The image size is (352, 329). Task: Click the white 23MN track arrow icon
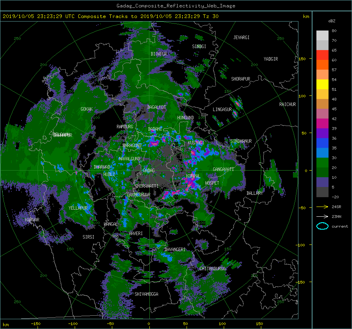click(x=322, y=216)
